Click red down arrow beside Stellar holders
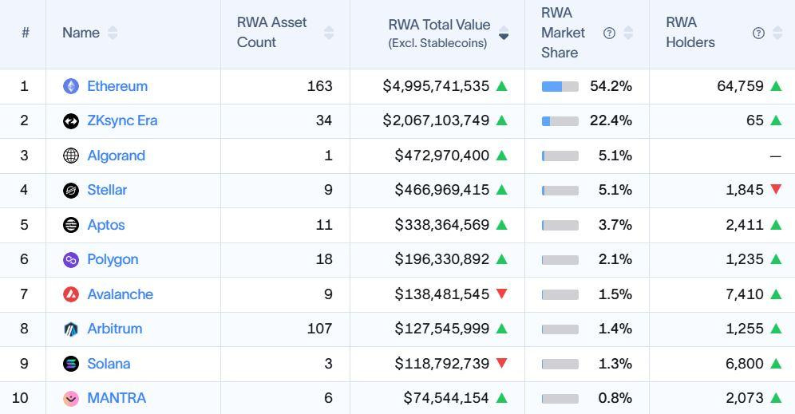This screenshot has width=795, height=414. (x=776, y=190)
